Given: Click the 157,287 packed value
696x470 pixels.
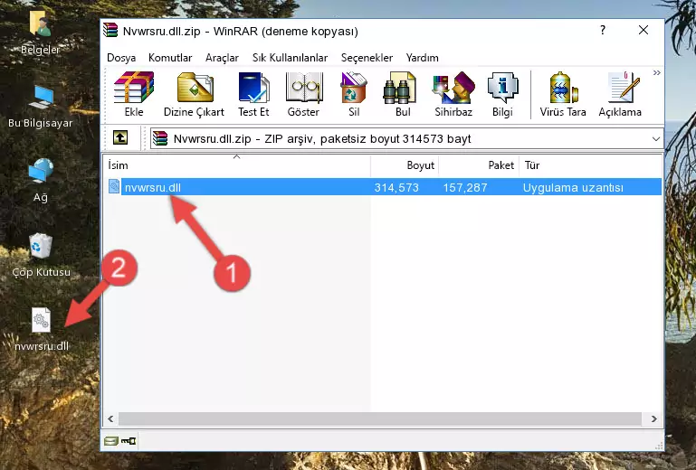Looking at the screenshot, I should click(465, 188).
